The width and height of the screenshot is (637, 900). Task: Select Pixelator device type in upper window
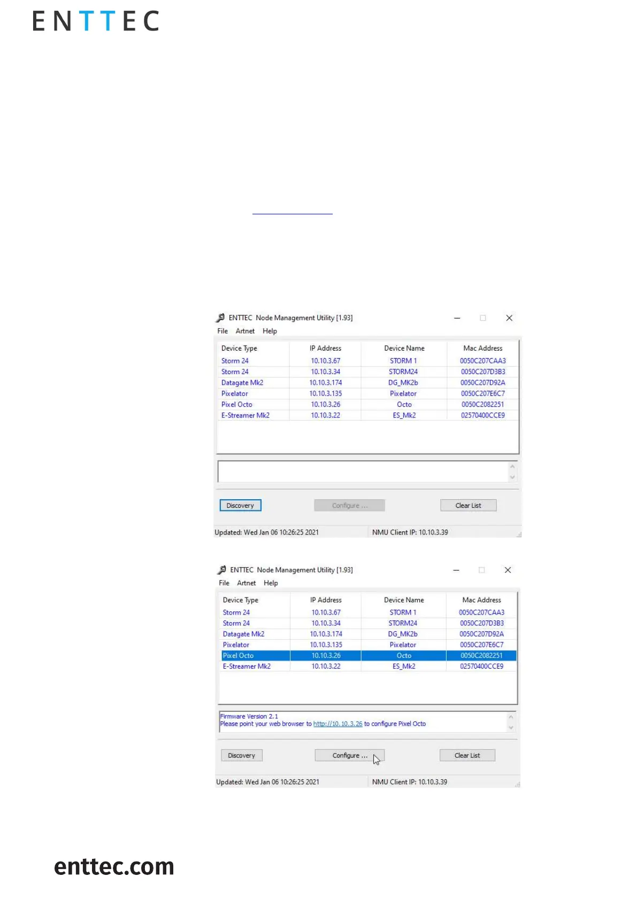coord(234,394)
